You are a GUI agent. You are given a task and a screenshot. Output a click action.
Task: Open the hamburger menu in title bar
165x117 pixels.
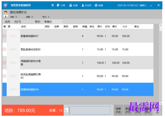(x=53, y=5)
